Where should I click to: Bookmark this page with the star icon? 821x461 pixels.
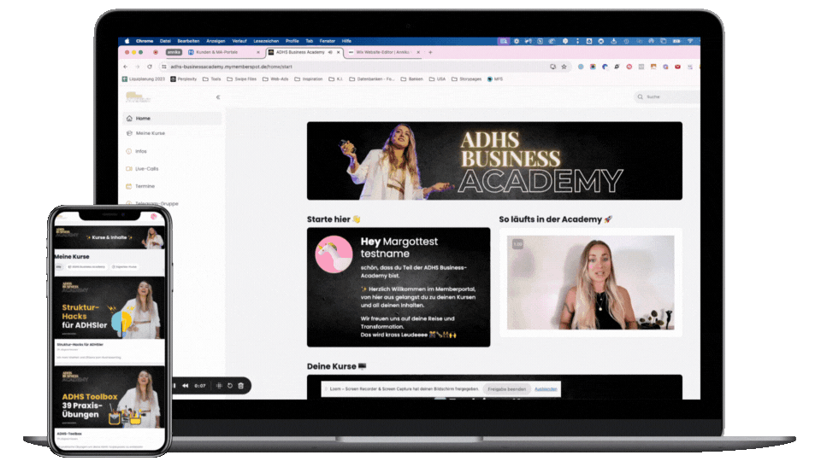tap(564, 67)
